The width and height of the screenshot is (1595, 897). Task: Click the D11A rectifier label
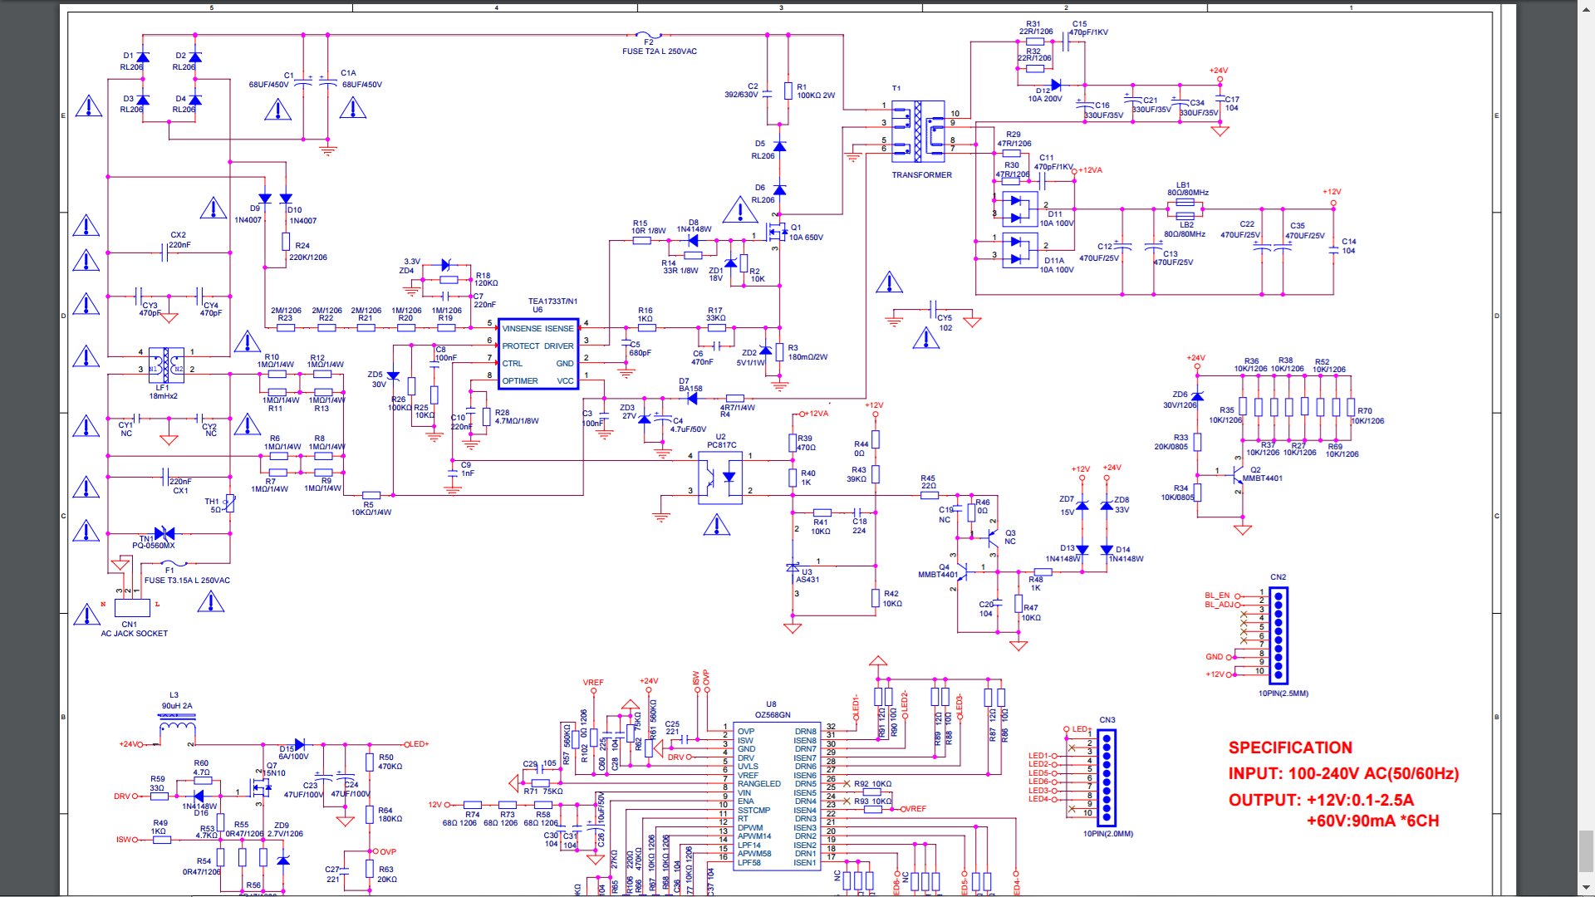click(1054, 261)
